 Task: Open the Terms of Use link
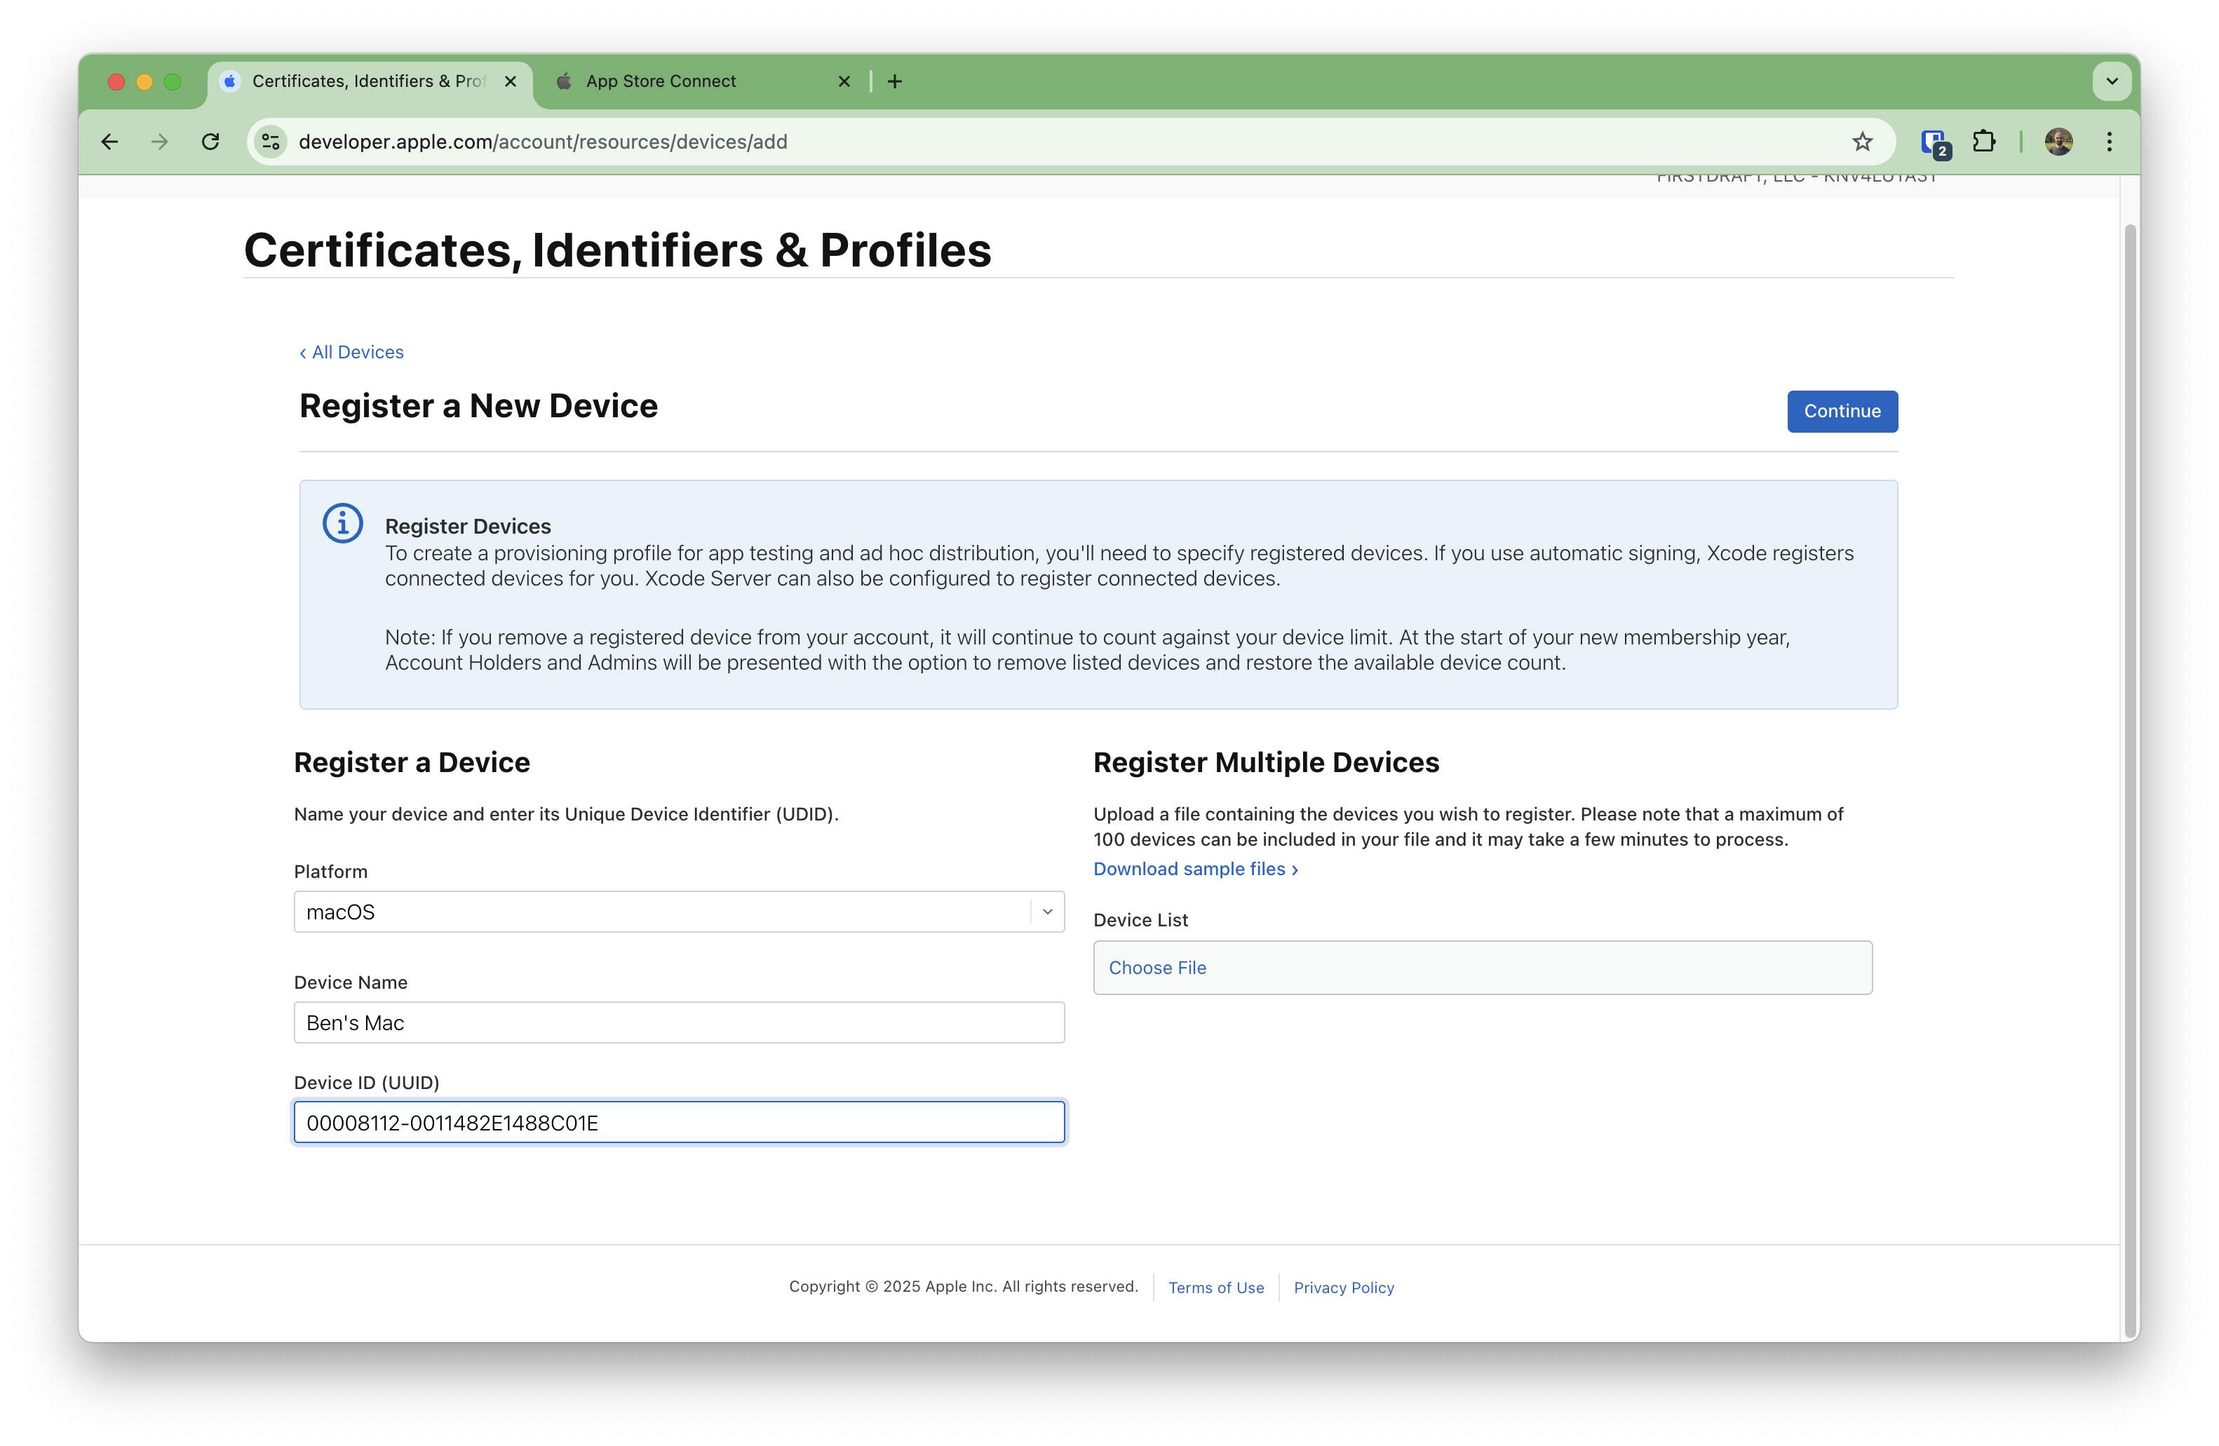pos(1216,1288)
